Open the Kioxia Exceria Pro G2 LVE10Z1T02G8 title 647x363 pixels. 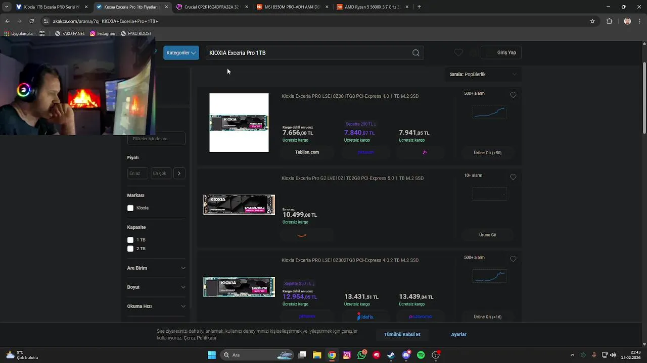[x=352, y=178]
